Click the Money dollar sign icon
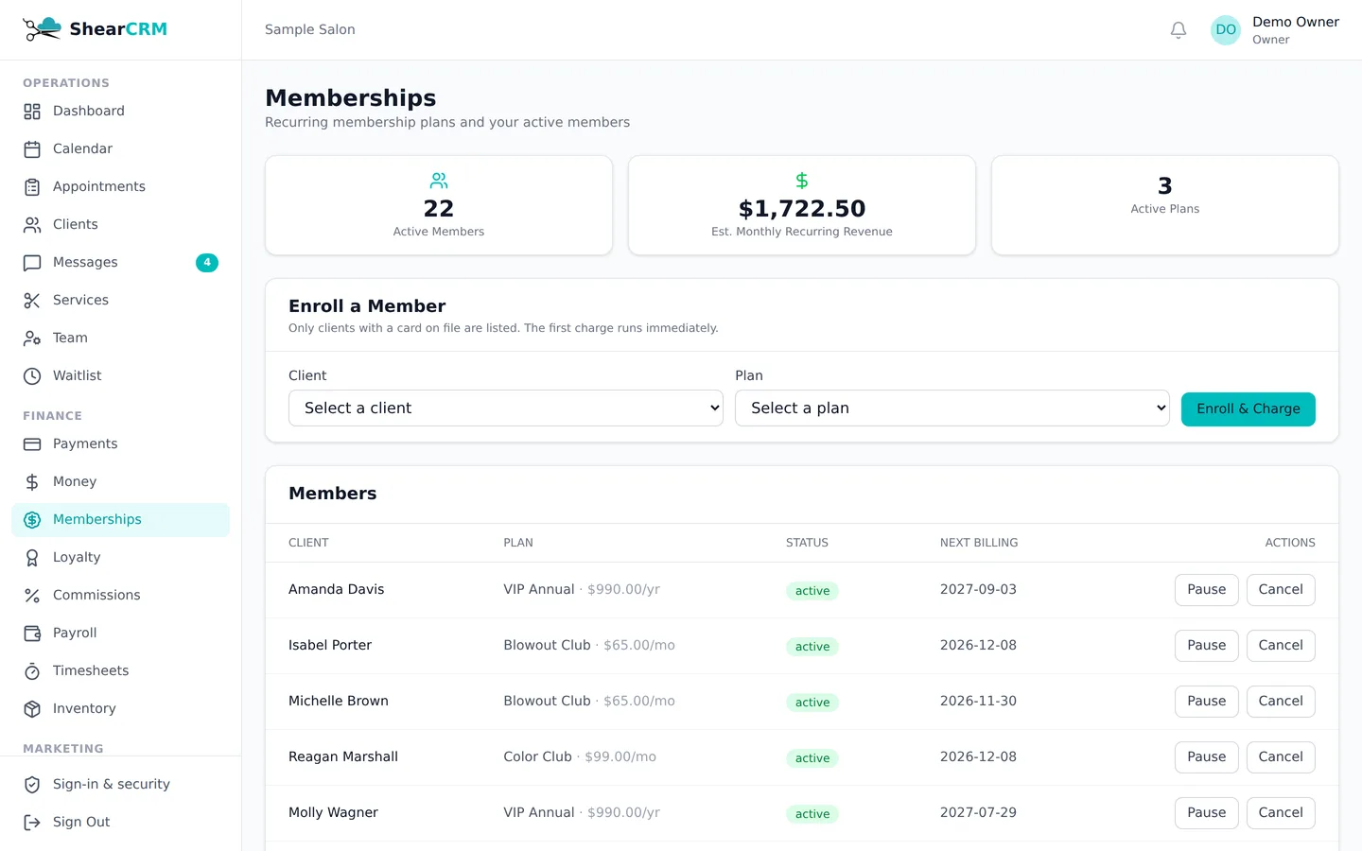Image resolution: width=1362 pixels, height=851 pixels. point(32,482)
